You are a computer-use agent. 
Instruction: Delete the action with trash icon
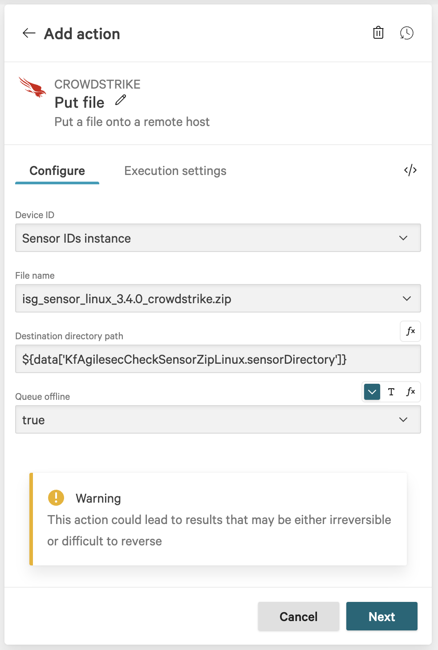click(378, 33)
